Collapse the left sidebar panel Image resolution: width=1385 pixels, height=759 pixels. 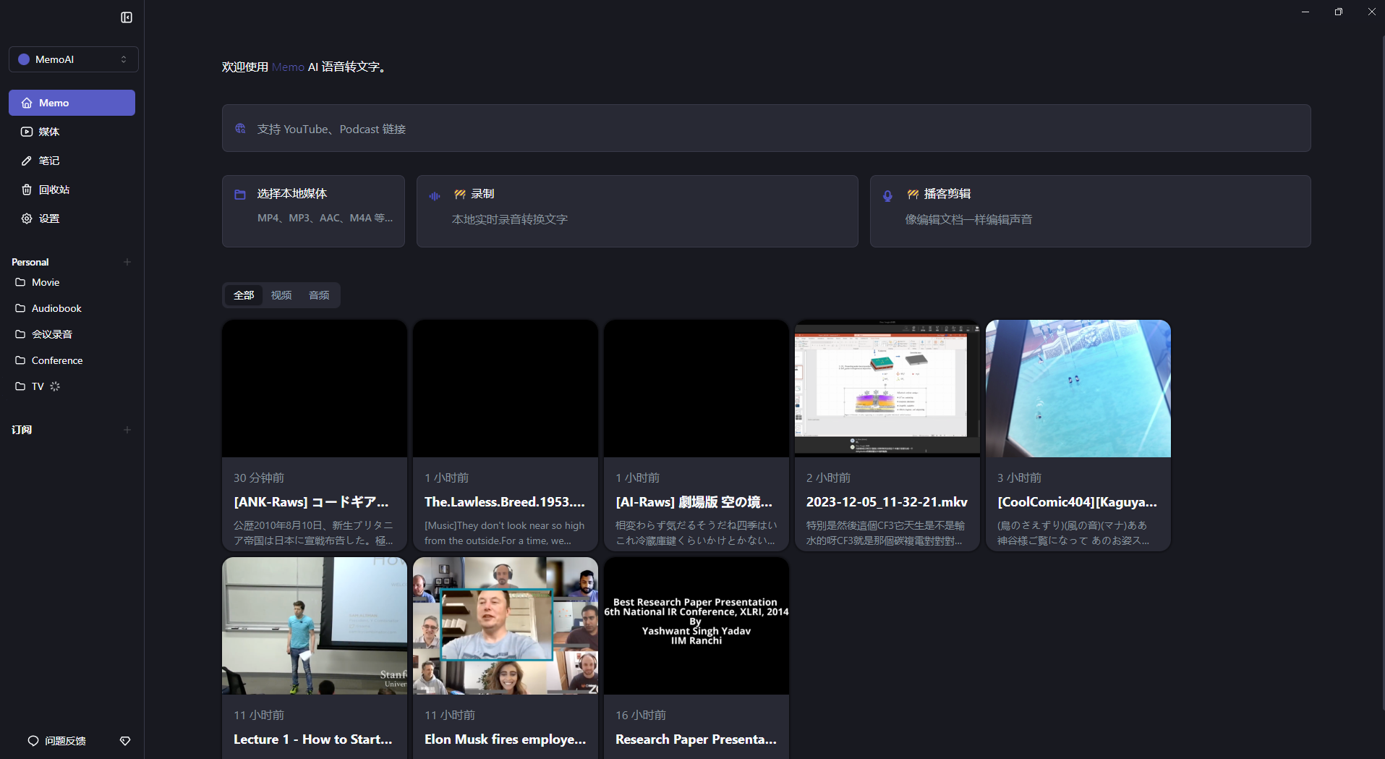127,17
